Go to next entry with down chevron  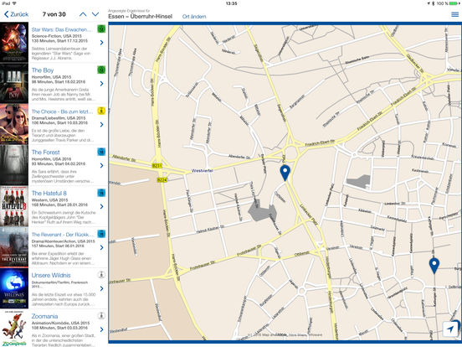95,14
